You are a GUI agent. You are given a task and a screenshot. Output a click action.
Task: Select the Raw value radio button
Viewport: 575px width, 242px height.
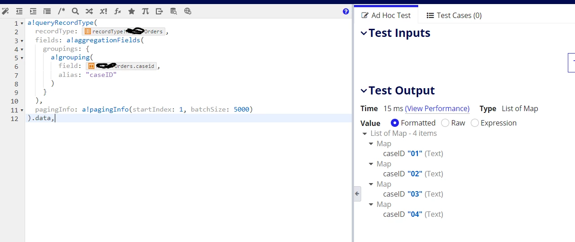coord(445,123)
